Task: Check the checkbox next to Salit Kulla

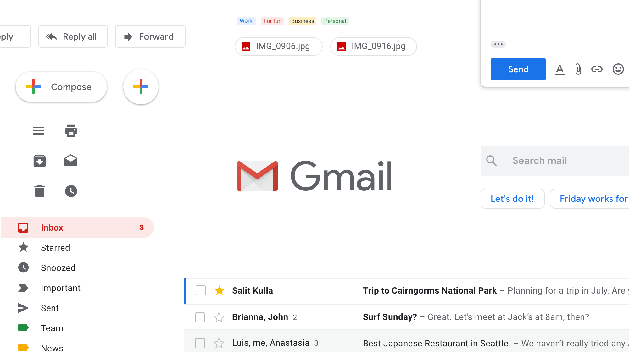Action: (200, 291)
